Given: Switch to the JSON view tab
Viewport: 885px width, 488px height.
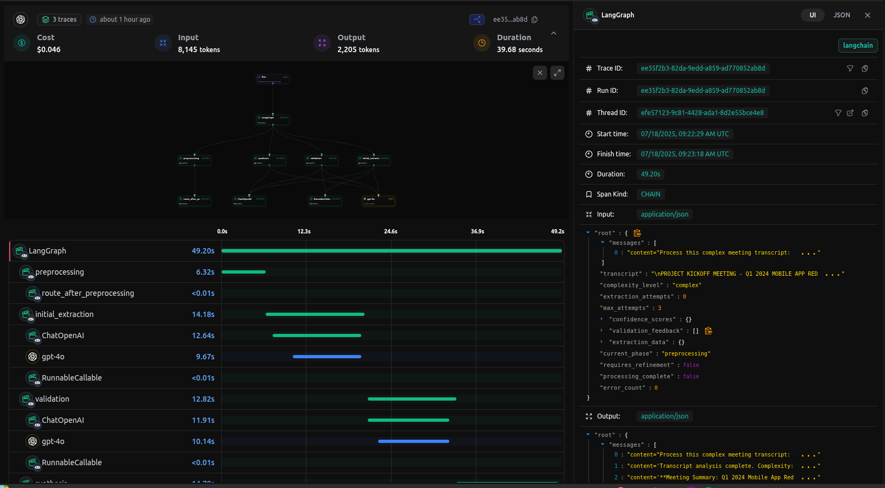Looking at the screenshot, I should [x=842, y=15].
